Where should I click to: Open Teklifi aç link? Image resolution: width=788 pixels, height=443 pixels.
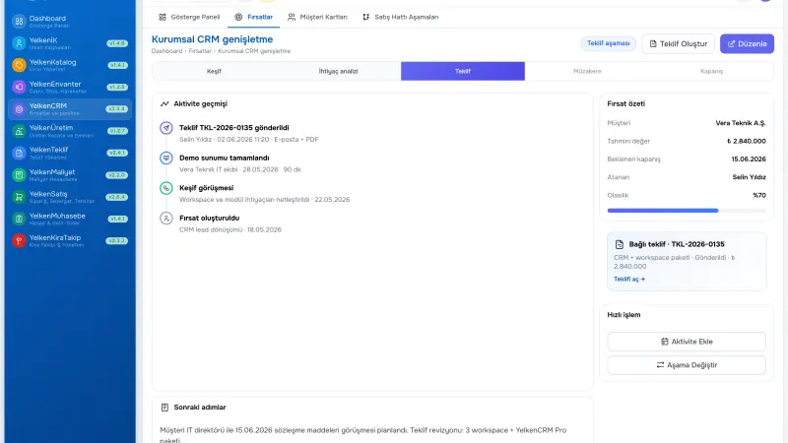(x=629, y=280)
